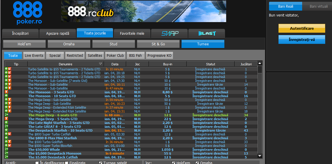Click the orange T icon for The Mega Deep - 5 Seats GTD
Screen dimensions: 332x164
pos(6,119)
